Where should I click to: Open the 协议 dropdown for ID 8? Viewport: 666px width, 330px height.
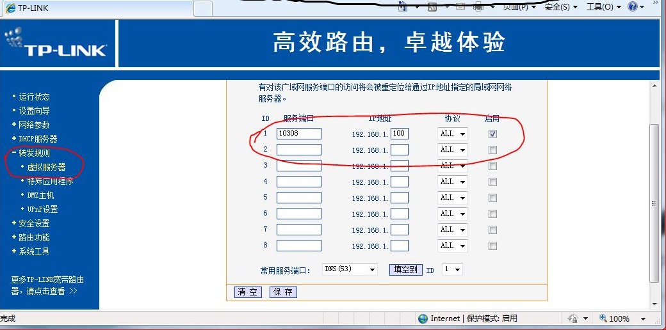[452, 246]
